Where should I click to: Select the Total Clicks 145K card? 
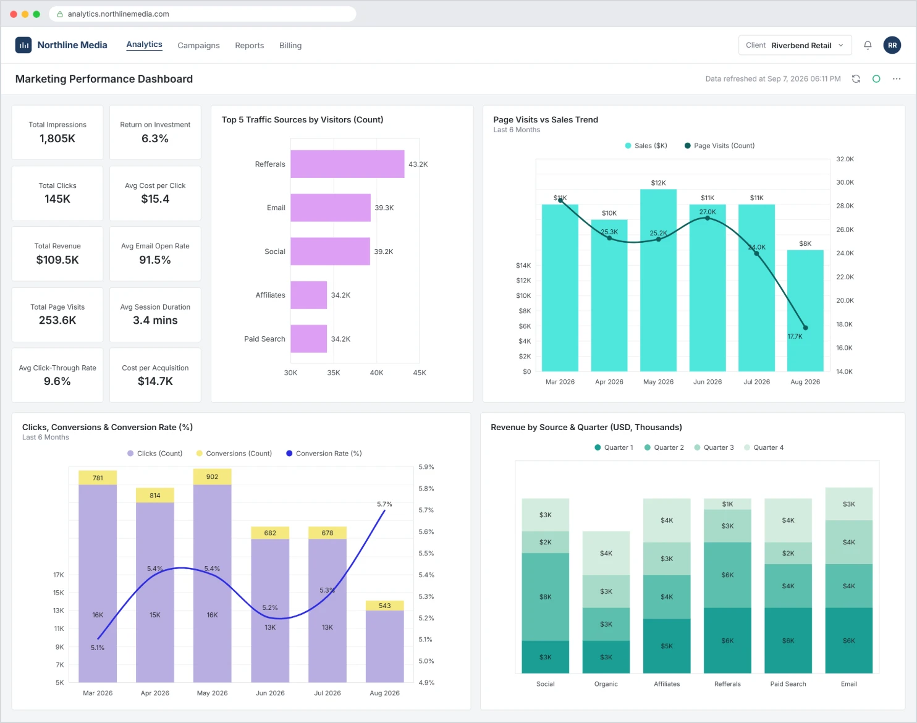coord(57,193)
